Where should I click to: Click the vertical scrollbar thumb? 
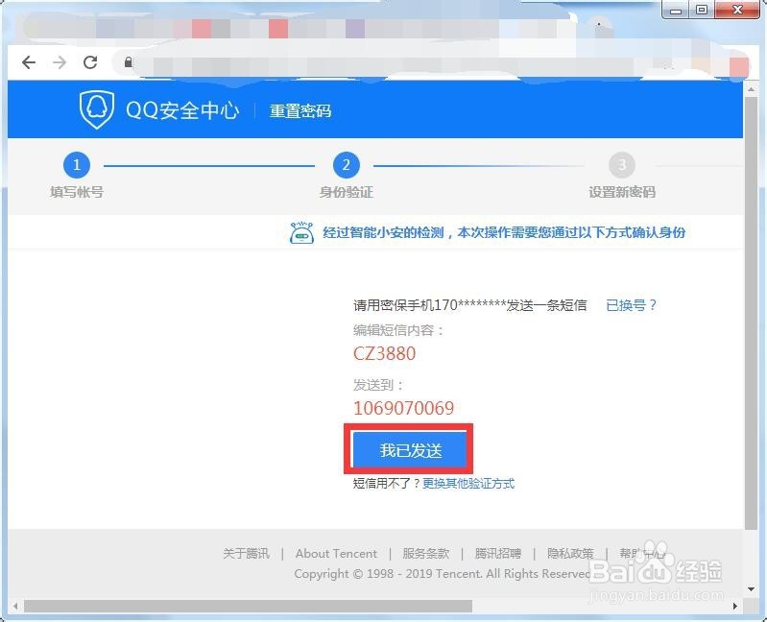pos(751,313)
